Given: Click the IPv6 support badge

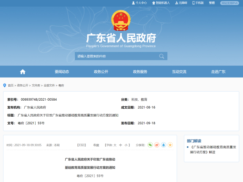Looking at the screenshot, I should (x=229, y=3).
